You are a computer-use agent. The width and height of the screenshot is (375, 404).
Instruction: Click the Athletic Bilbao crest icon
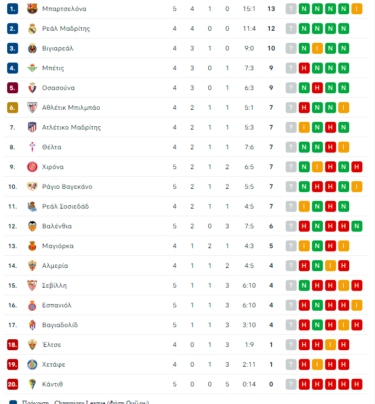coord(32,108)
